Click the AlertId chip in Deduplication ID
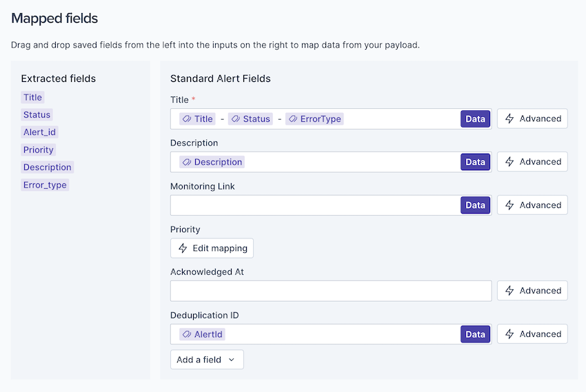Image resolution: width=586 pixels, height=392 pixels. 202,334
